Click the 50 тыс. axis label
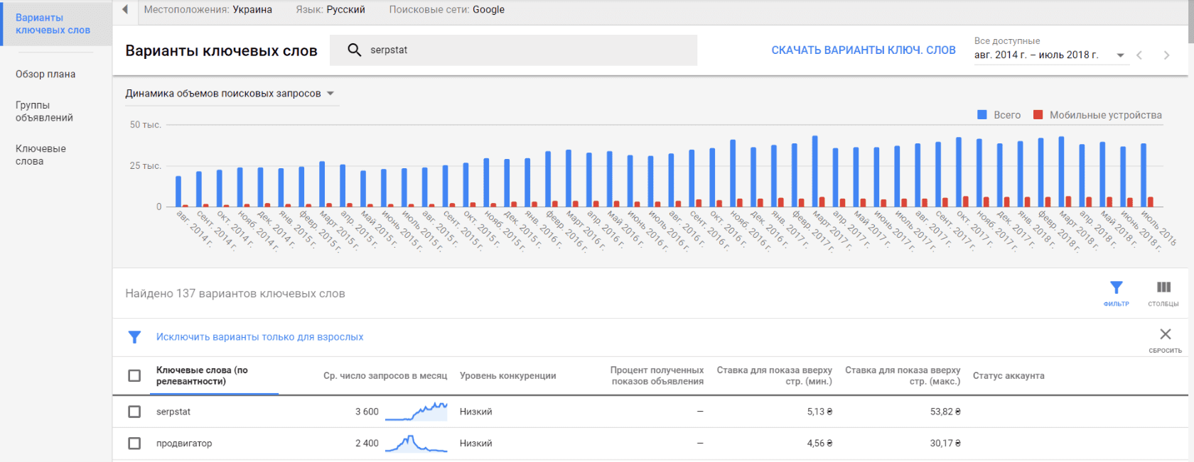The width and height of the screenshot is (1194, 462). (146, 125)
